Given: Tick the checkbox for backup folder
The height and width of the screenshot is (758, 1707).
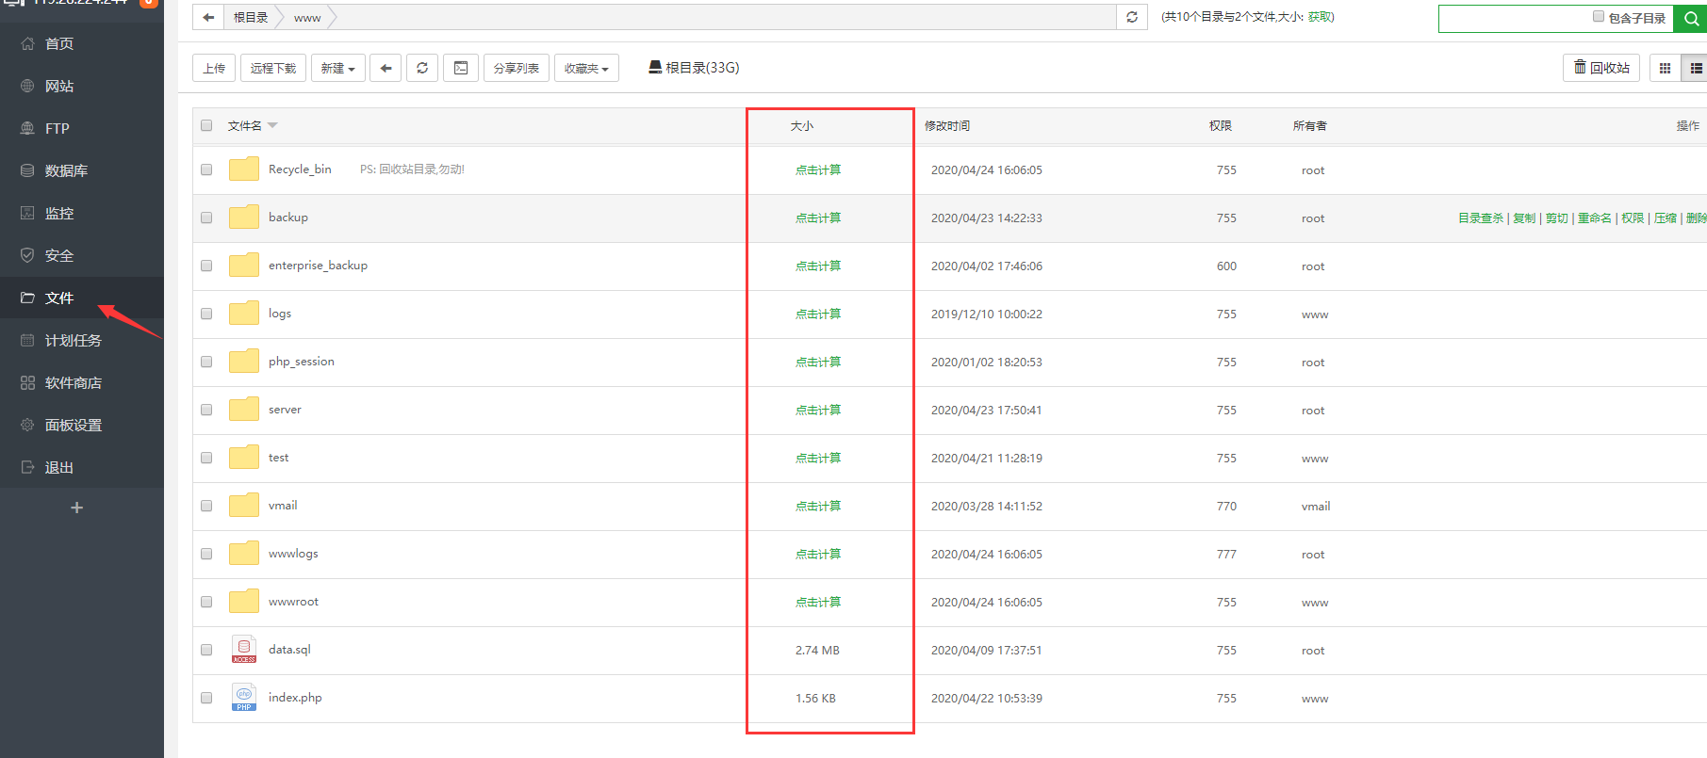Looking at the screenshot, I should pyautogui.click(x=206, y=218).
